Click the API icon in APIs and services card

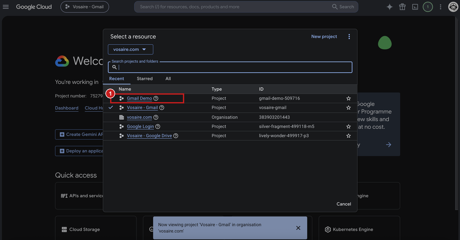64,196
